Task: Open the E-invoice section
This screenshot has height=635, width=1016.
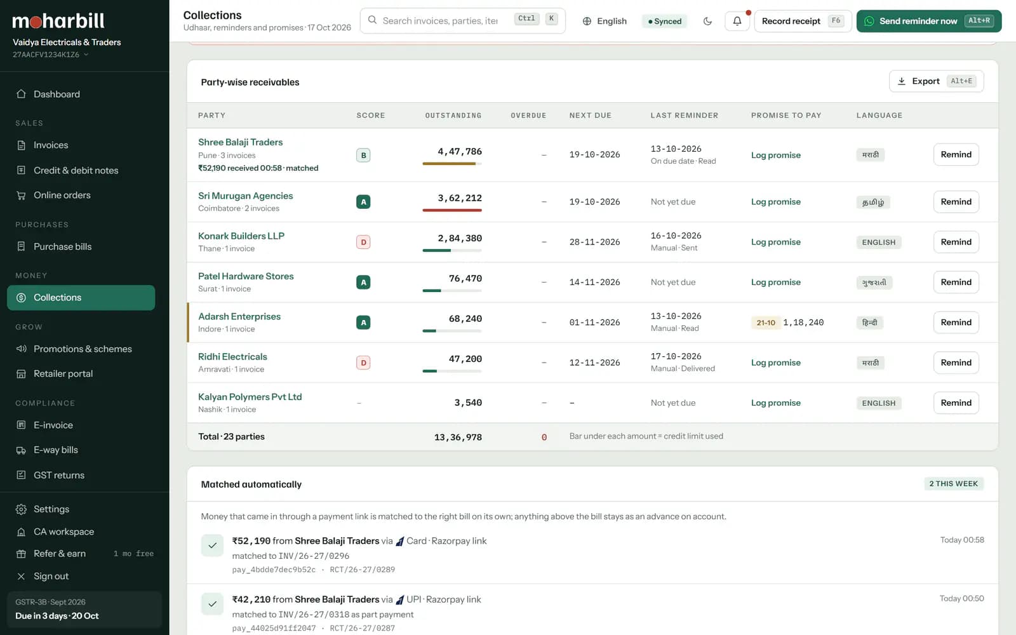Action: point(81,425)
